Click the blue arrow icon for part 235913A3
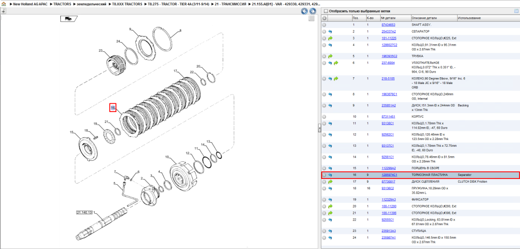 point(330,231)
